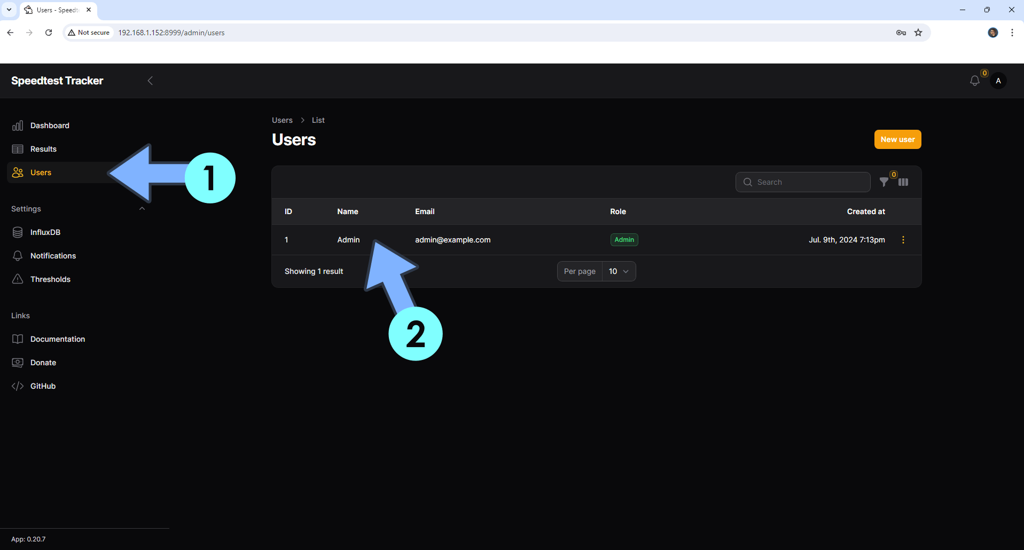
Task: Sort by the Email column header
Action: click(425, 211)
